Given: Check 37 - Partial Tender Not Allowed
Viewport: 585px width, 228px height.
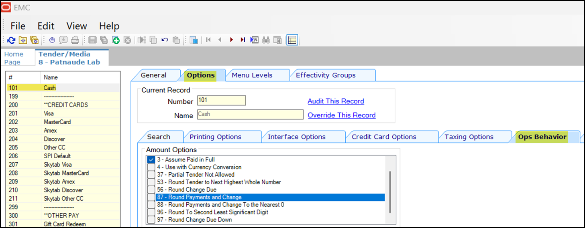Looking at the screenshot, I should pyautogui.click(x=151, y=175).
